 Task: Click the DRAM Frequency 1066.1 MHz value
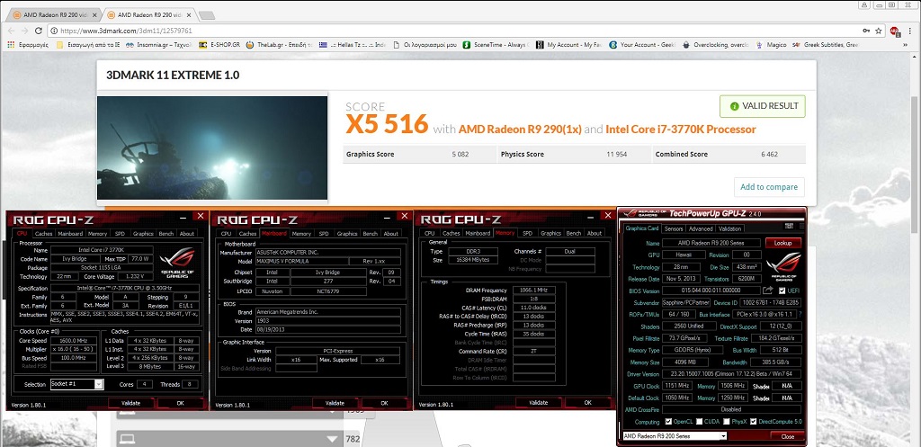pyautogui.click(x=534, y=291)
